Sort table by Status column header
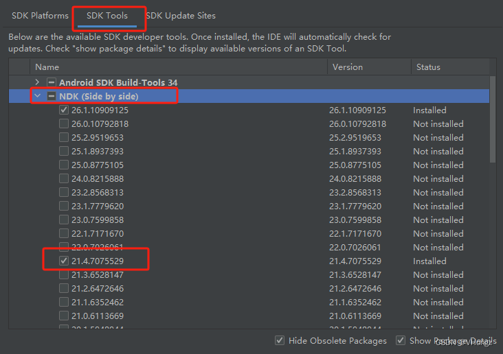Viewport: 503px width, 354px height. [450, 67]
